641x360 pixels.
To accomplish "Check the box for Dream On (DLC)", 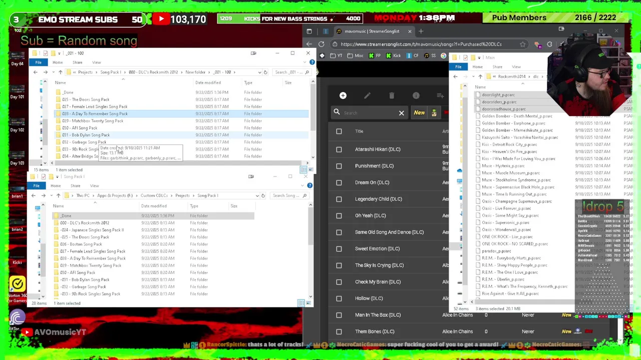I will (339, 182).
